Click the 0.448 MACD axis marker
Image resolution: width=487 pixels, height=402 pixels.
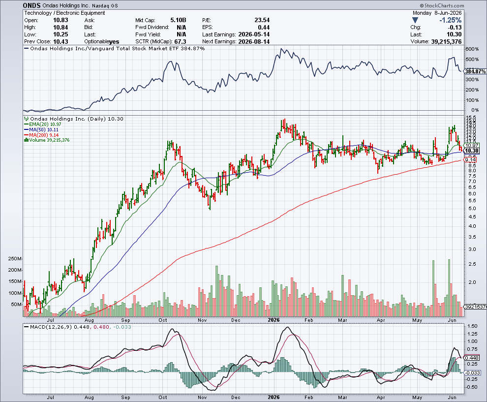click(x=471, y=358)
